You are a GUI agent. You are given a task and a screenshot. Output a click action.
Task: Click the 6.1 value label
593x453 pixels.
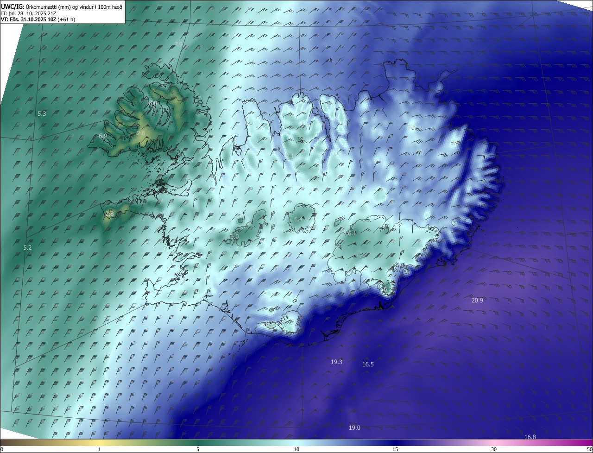pyautogui.click(x=352, y=233)
